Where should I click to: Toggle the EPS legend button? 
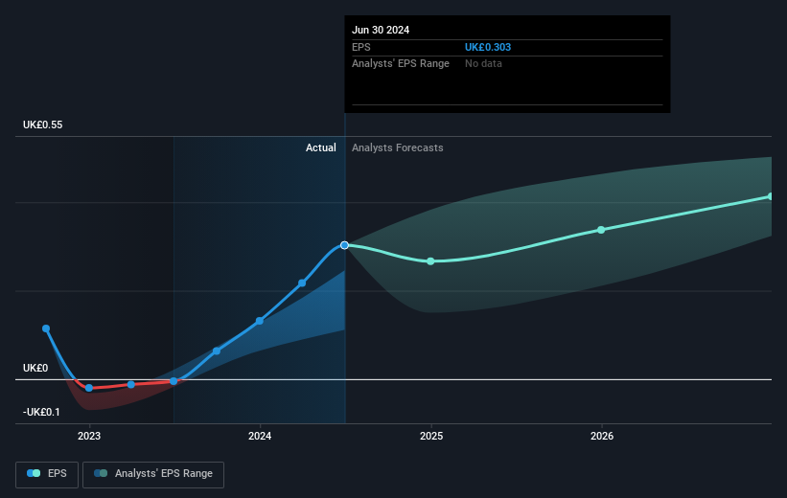47,474
